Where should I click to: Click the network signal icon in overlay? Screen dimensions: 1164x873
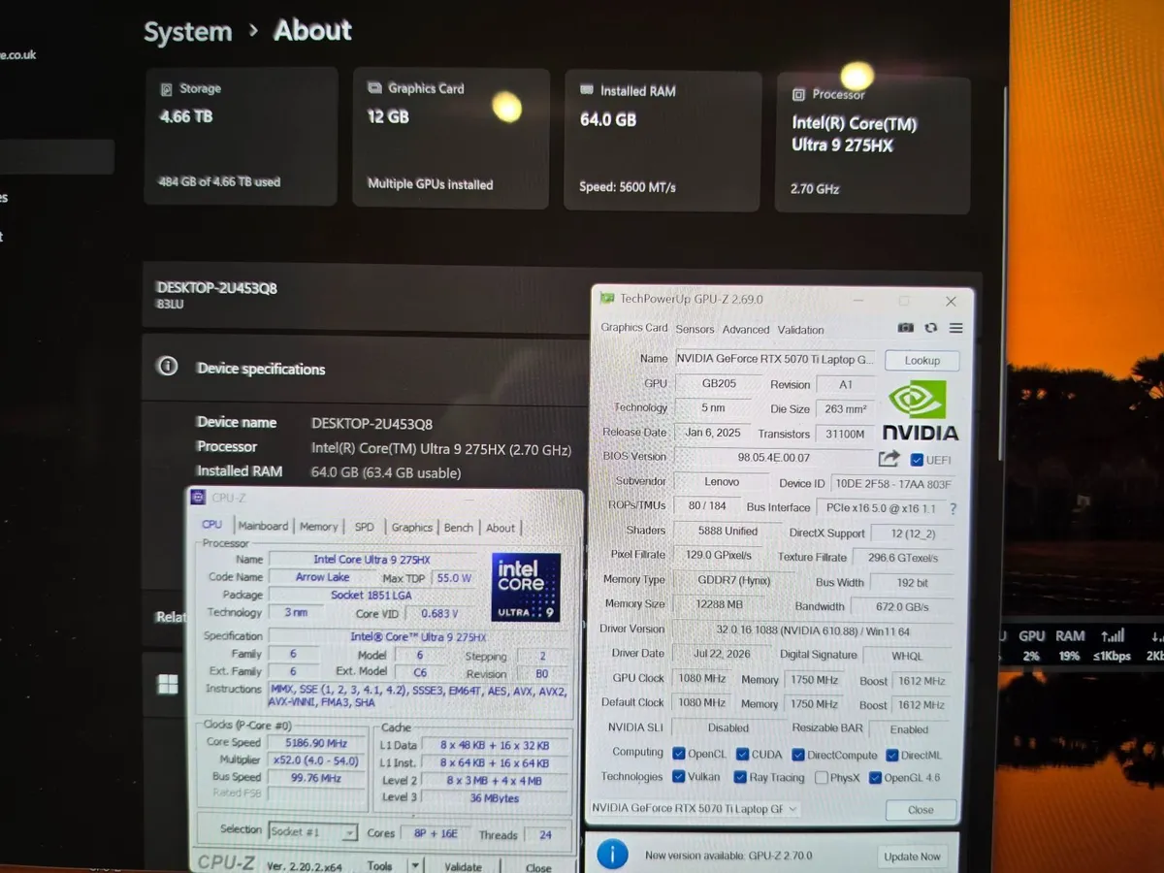coord(1114,636)
